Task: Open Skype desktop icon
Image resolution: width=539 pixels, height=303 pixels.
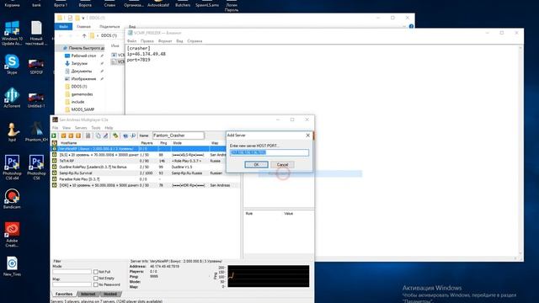Action: tap(12, 64)
